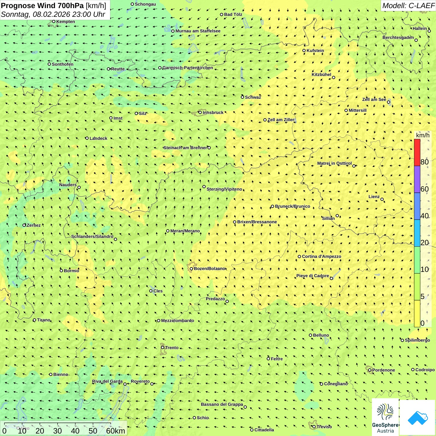Click the Nauders location marker
Viewport: 436px width, 436px height.
tap(79, 187)
